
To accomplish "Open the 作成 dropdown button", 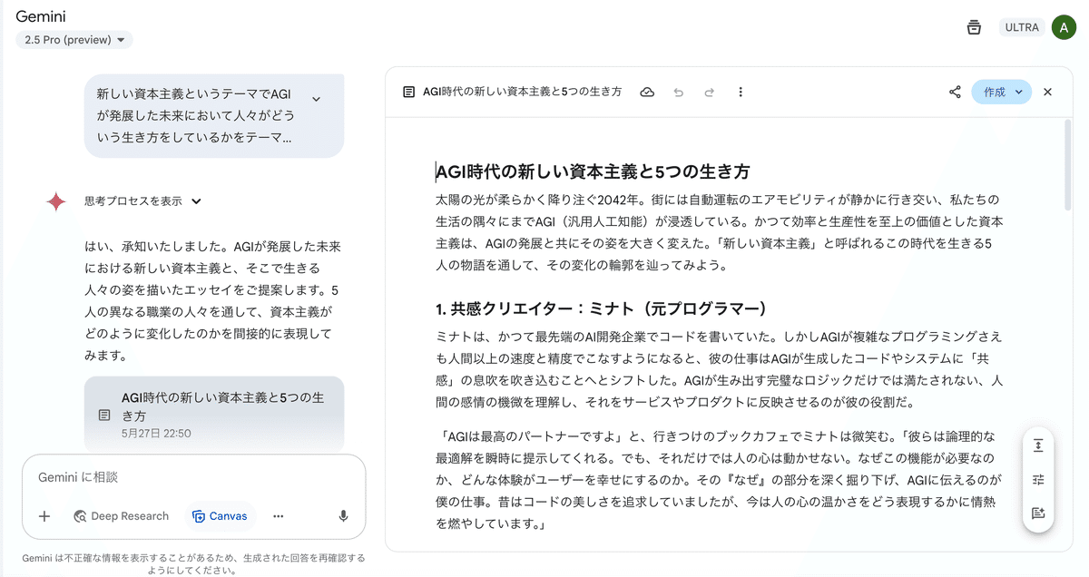I will pyautogui.click(x=1002, y=93).
